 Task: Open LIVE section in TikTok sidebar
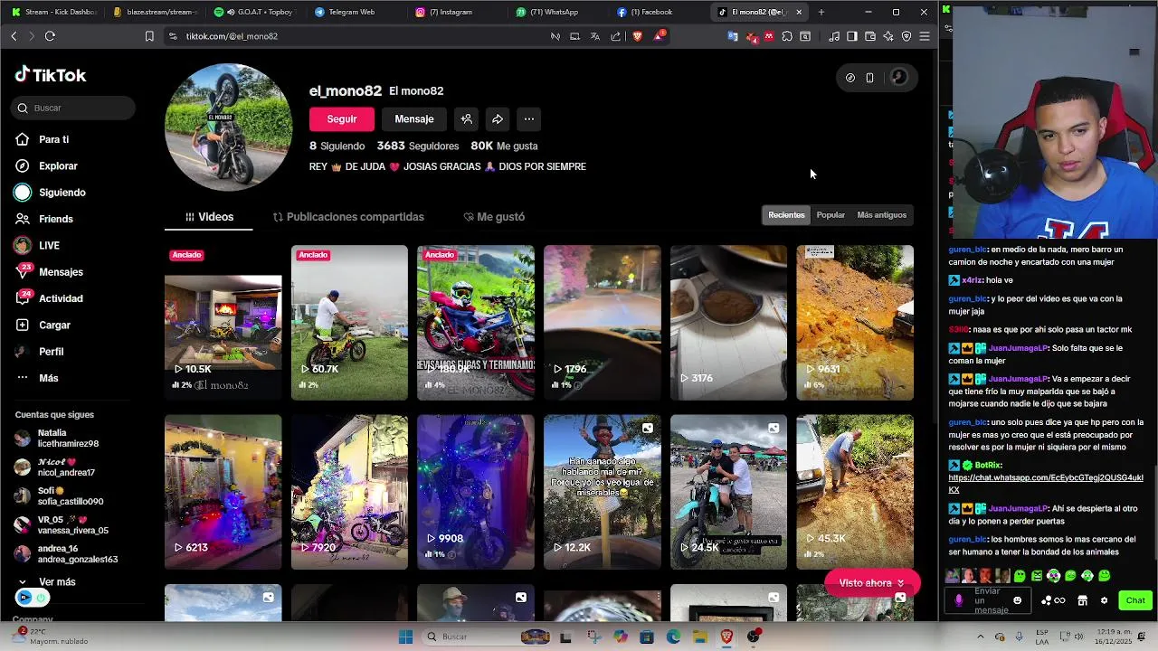pyautogui.click(x=38, y=245)
